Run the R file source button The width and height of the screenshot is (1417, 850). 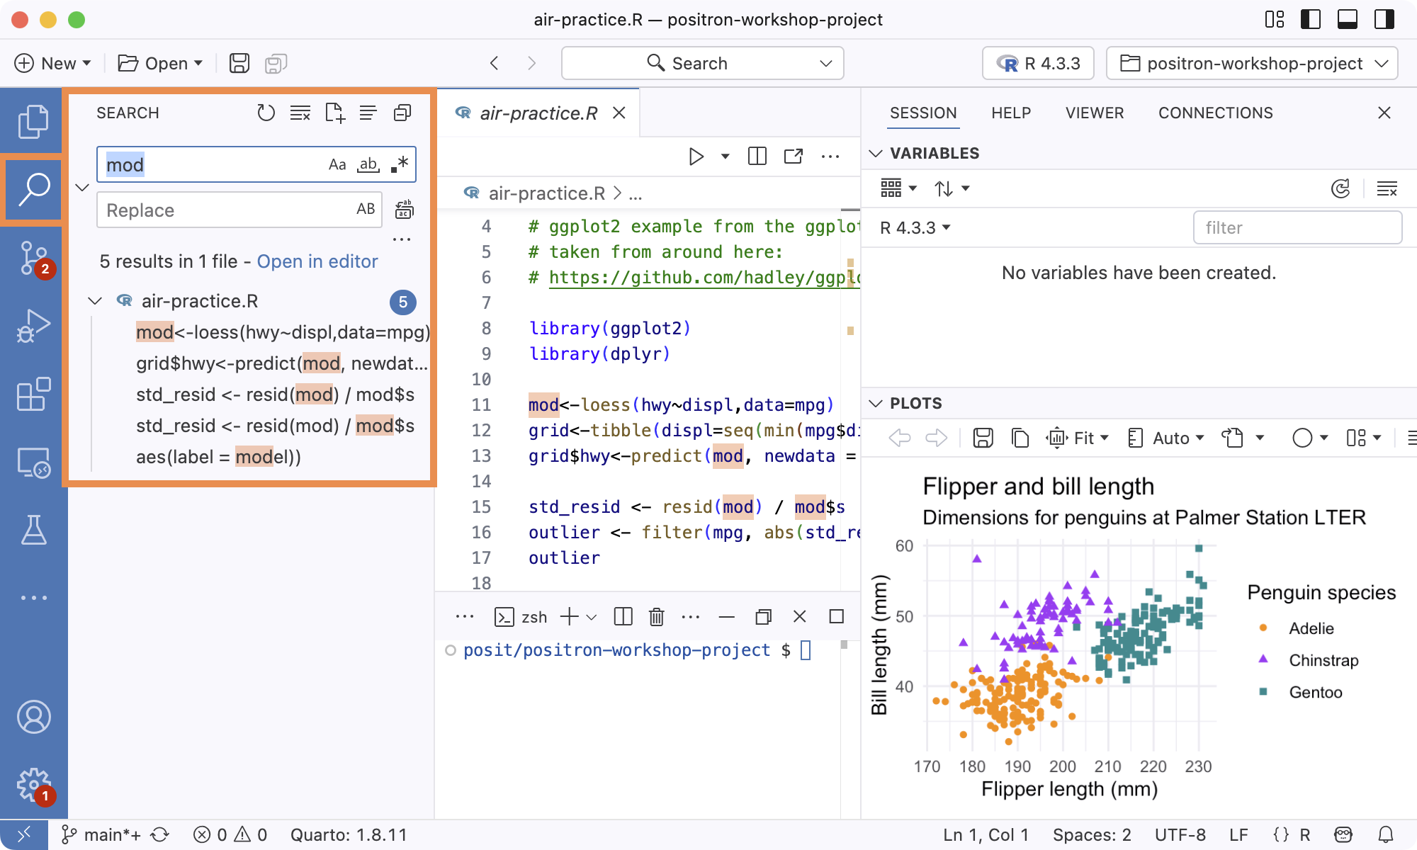[696, 156]
